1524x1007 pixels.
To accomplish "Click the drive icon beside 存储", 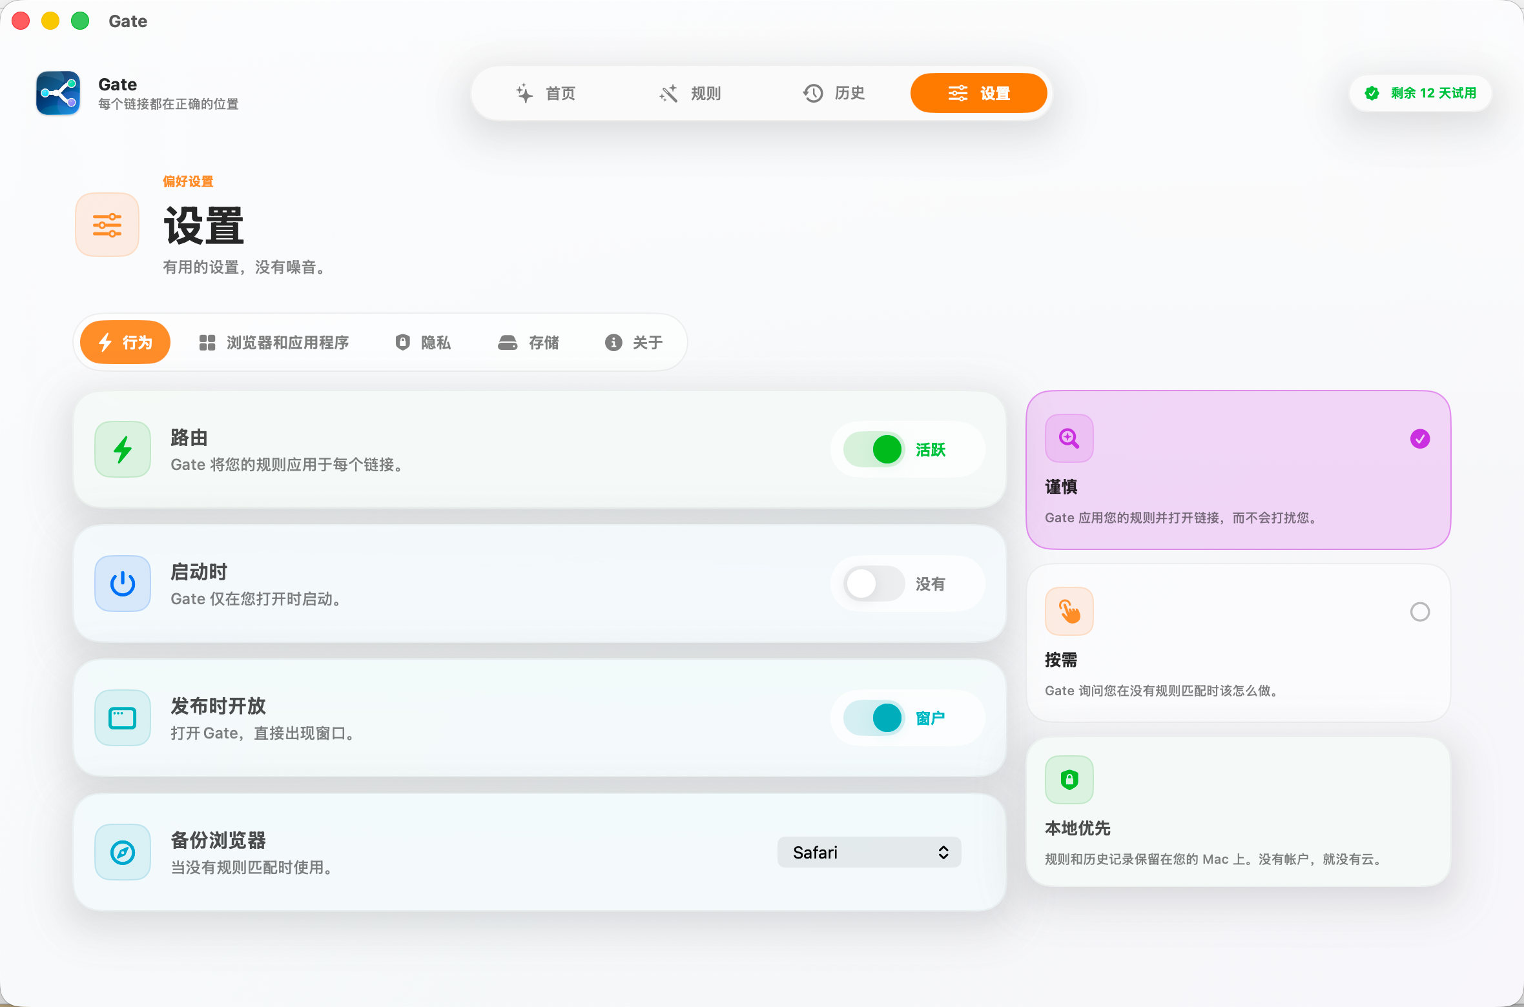I will [508, 342].
